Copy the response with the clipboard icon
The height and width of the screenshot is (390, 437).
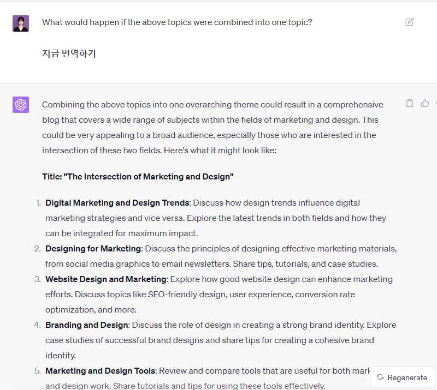coord(410,103)
